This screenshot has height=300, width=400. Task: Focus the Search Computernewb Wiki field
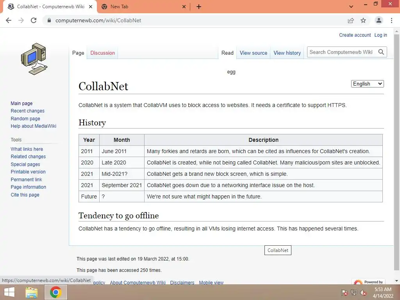(342, 52)
